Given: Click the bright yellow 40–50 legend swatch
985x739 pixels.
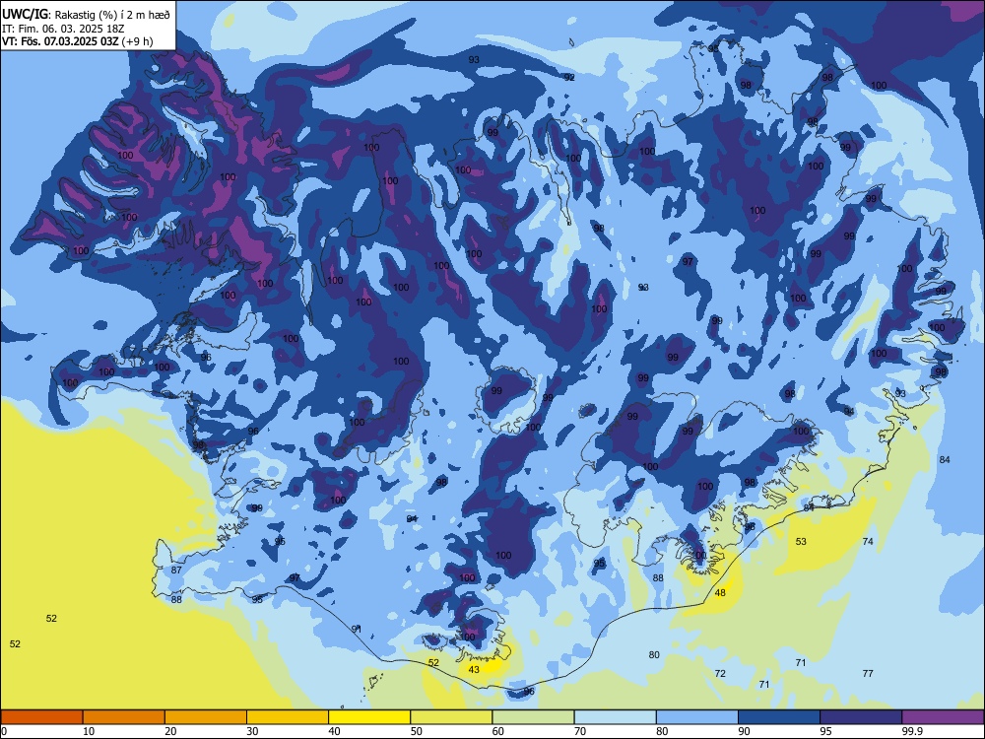Looking at the screenshot, I should tap(369, 717).
